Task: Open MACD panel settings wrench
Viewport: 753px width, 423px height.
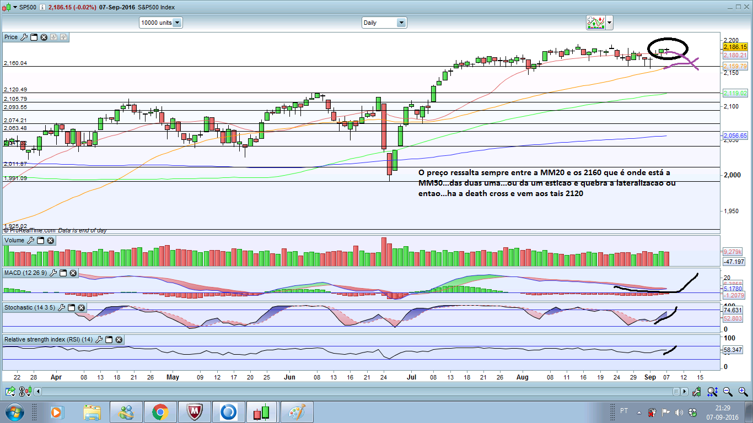Action: [53, 273]
